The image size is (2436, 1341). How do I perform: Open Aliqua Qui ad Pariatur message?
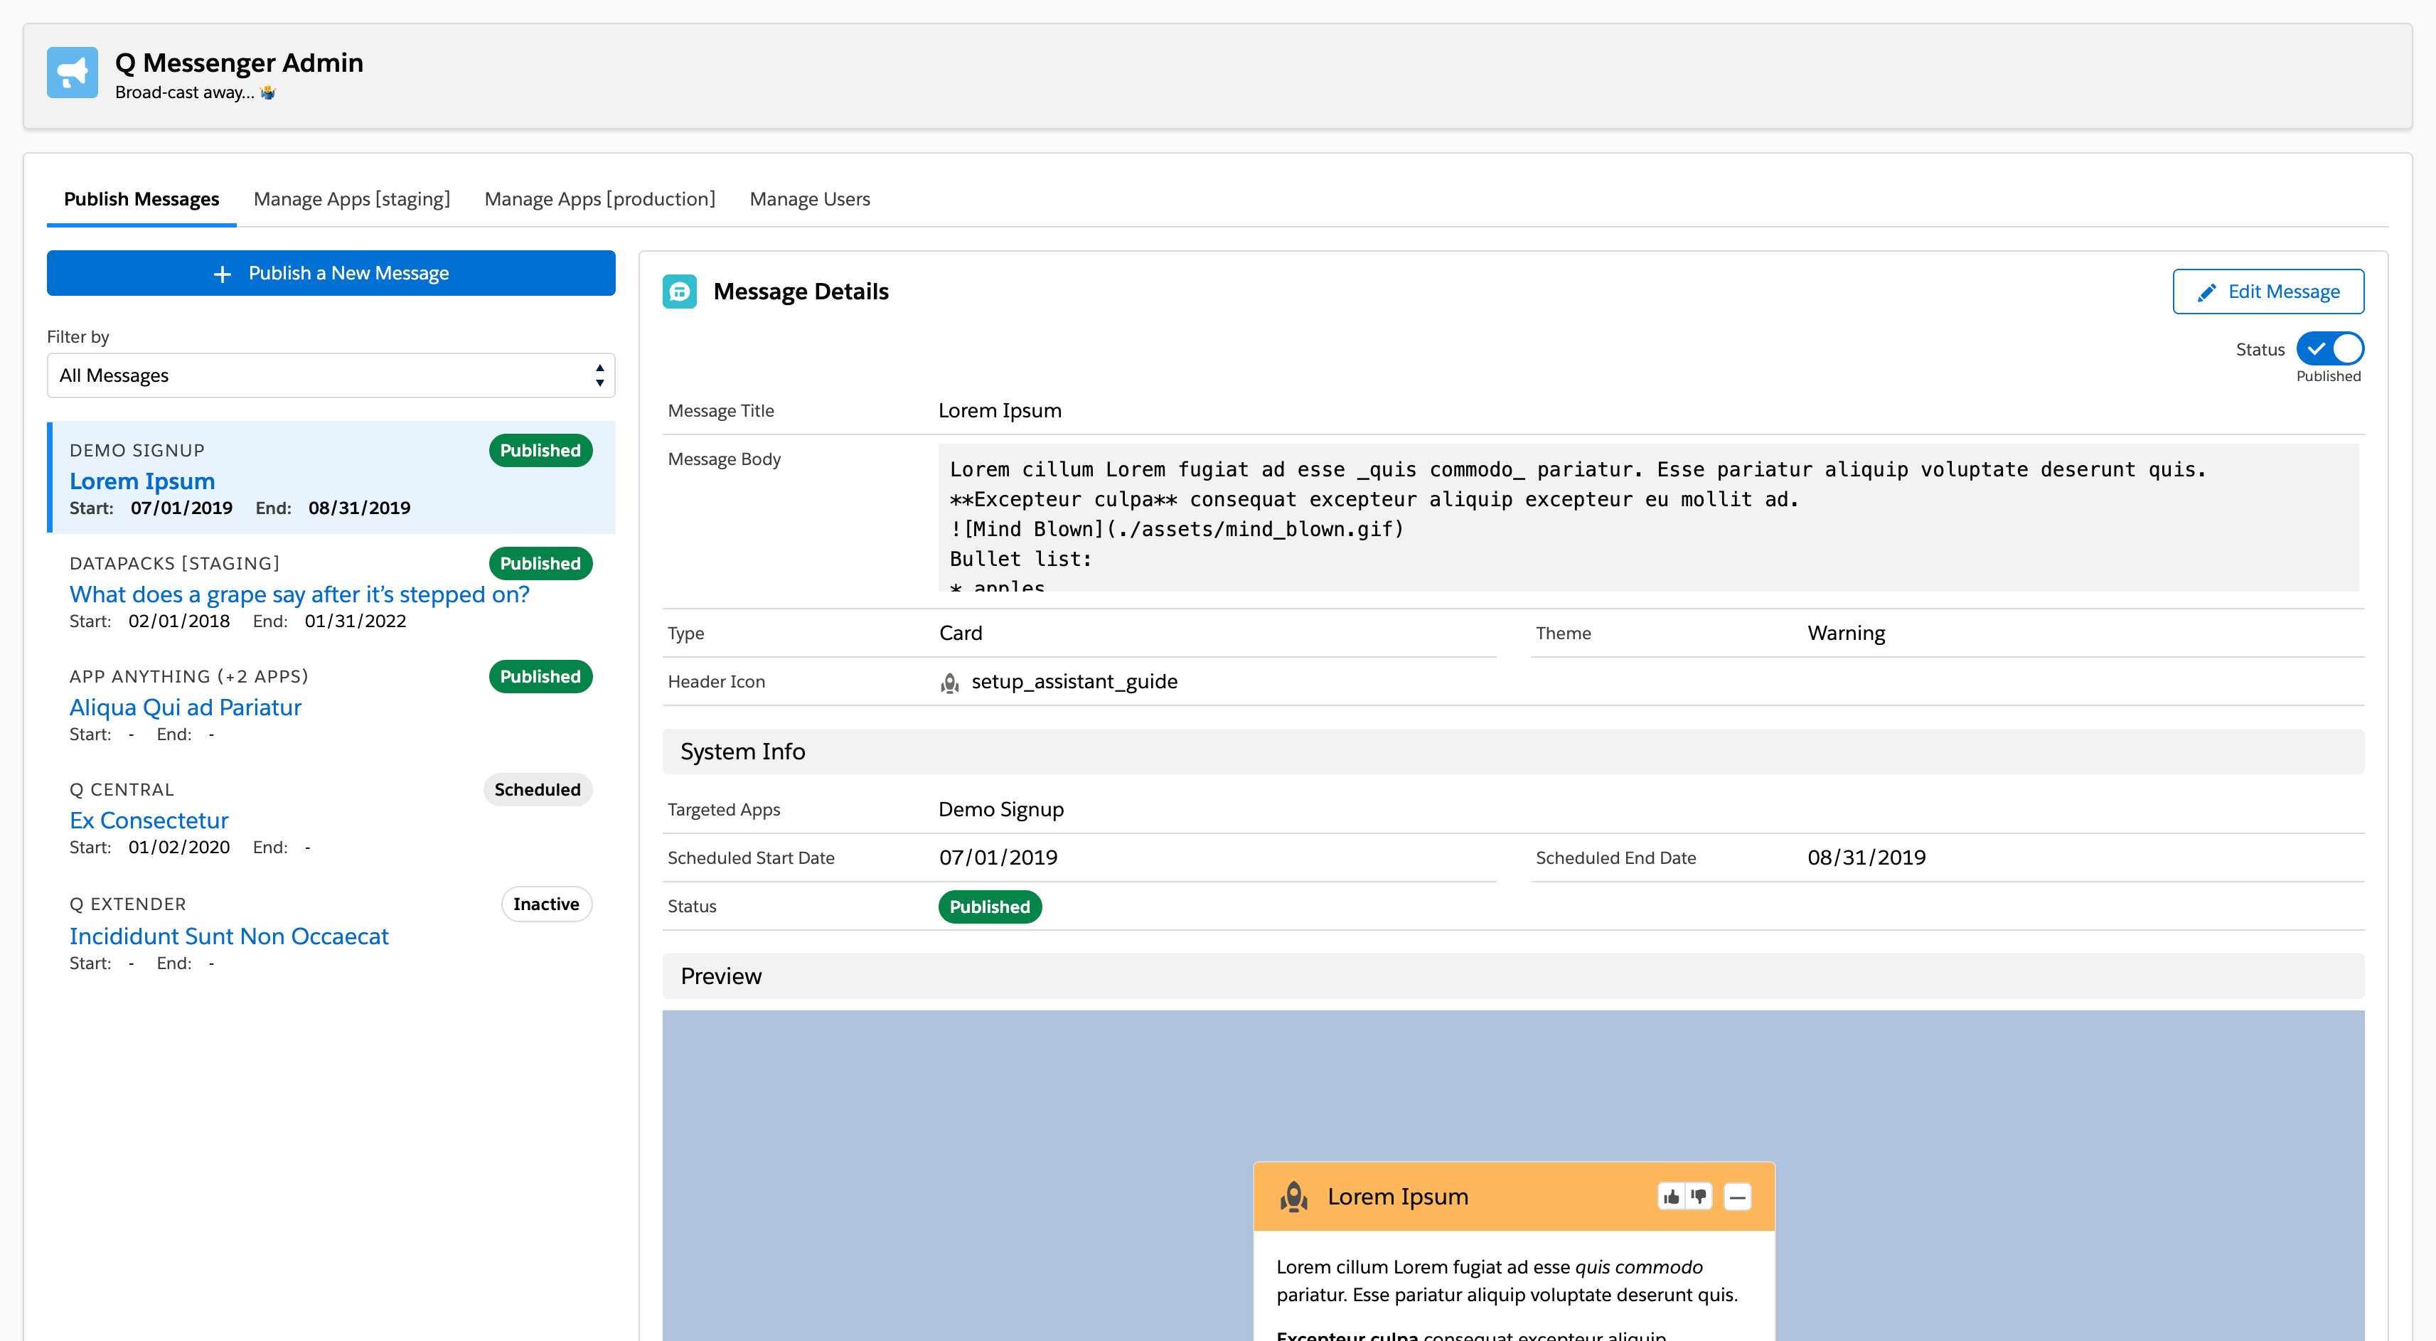[x=186, y=707]
